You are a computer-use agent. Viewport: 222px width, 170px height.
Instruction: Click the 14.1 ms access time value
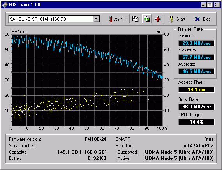196,90
